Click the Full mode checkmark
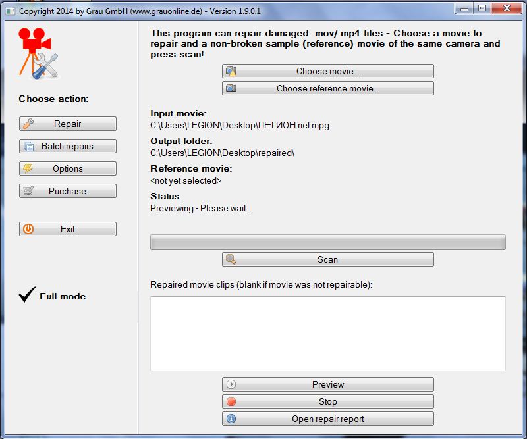This screenshot has width=527, height=439. pos(27,296)
